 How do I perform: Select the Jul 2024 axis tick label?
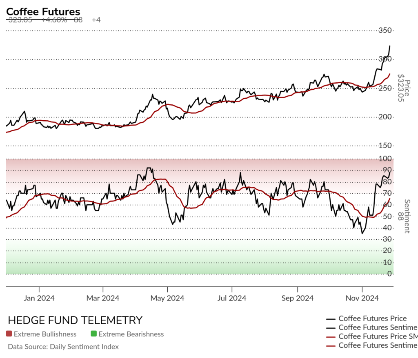232,298
